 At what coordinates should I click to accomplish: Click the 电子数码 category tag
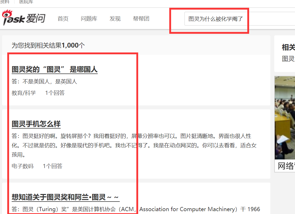pos(23,166)
